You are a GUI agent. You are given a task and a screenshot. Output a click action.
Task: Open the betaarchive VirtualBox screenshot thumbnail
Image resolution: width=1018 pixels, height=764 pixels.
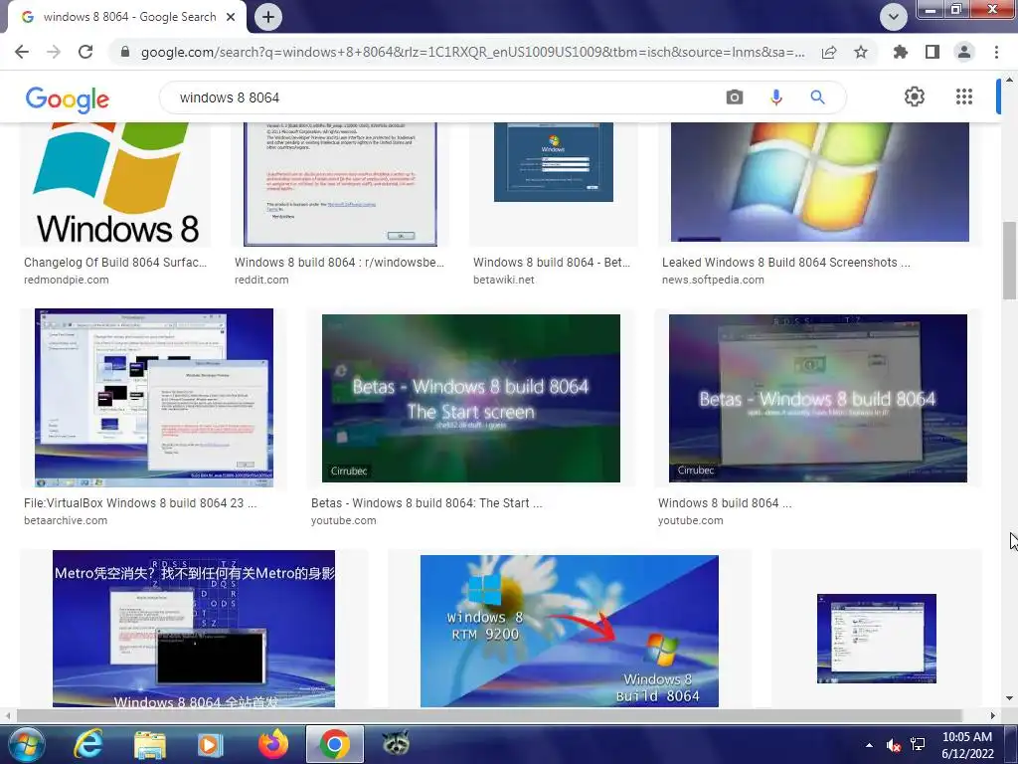point(154,398)
